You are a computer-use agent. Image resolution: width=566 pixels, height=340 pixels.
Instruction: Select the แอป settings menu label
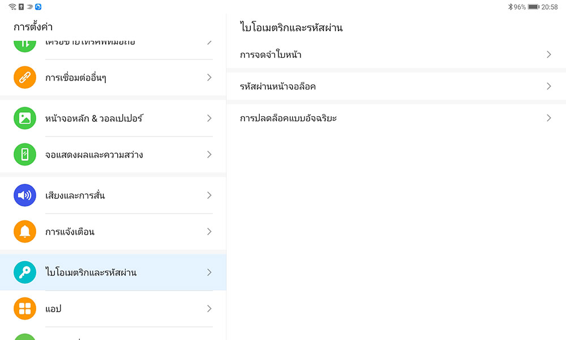(x=53, y=309)
